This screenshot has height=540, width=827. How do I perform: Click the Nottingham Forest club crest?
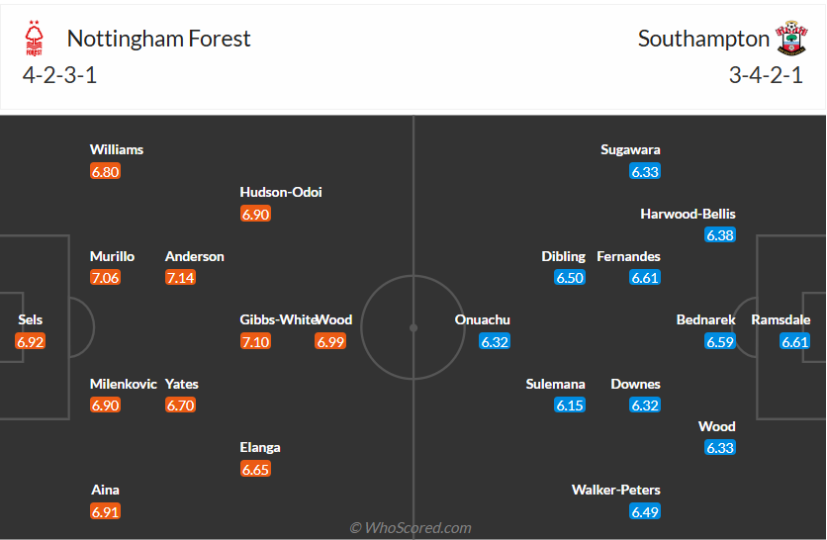pos(35,39)
